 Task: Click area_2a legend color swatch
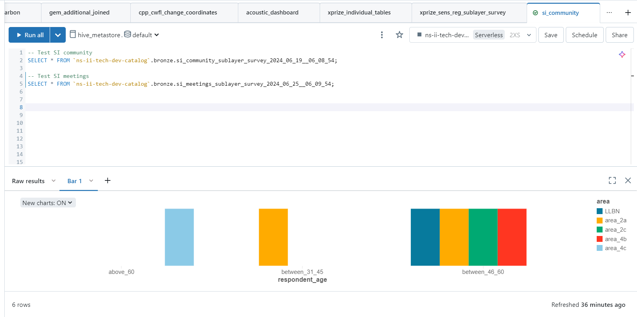click(x=599, y=220)
